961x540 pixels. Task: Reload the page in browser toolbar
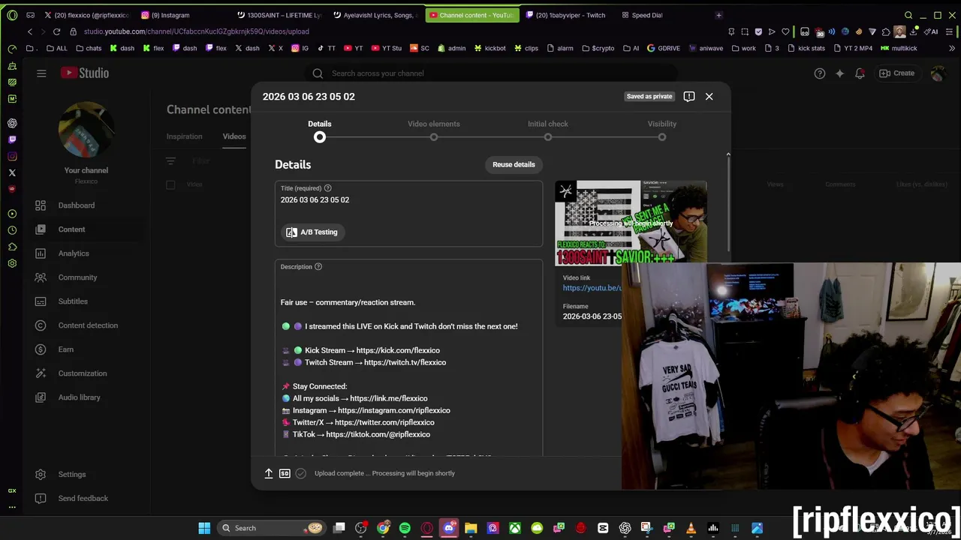point(56,31)
